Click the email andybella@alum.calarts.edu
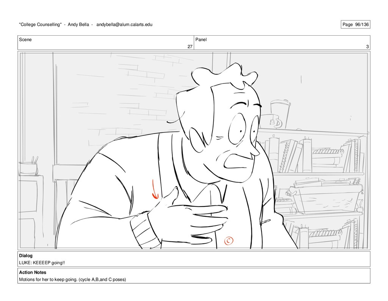This screenshot has height=301, width=388. 124,25
